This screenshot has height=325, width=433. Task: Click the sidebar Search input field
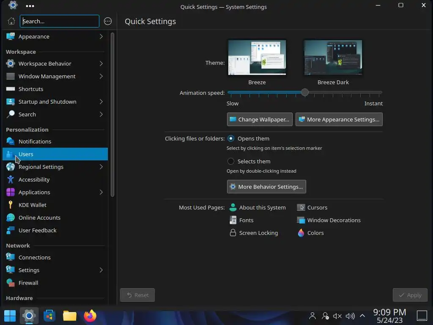[x=59, y=21]
